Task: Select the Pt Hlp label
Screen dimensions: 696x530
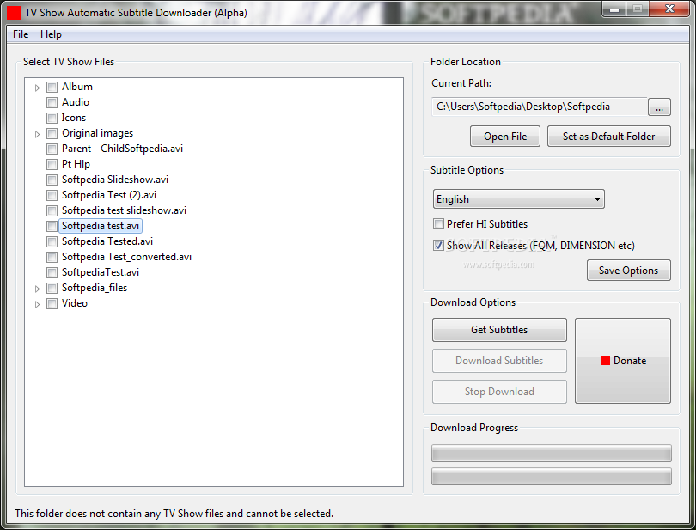Action: click(76, 164)
